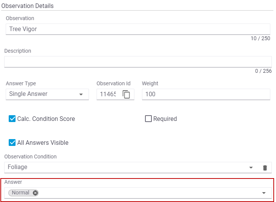Select the Normal answer chip label
Image resolution: width=276 pixels, height=202 pixels.
pyautogui.click(x=20, y=193)
